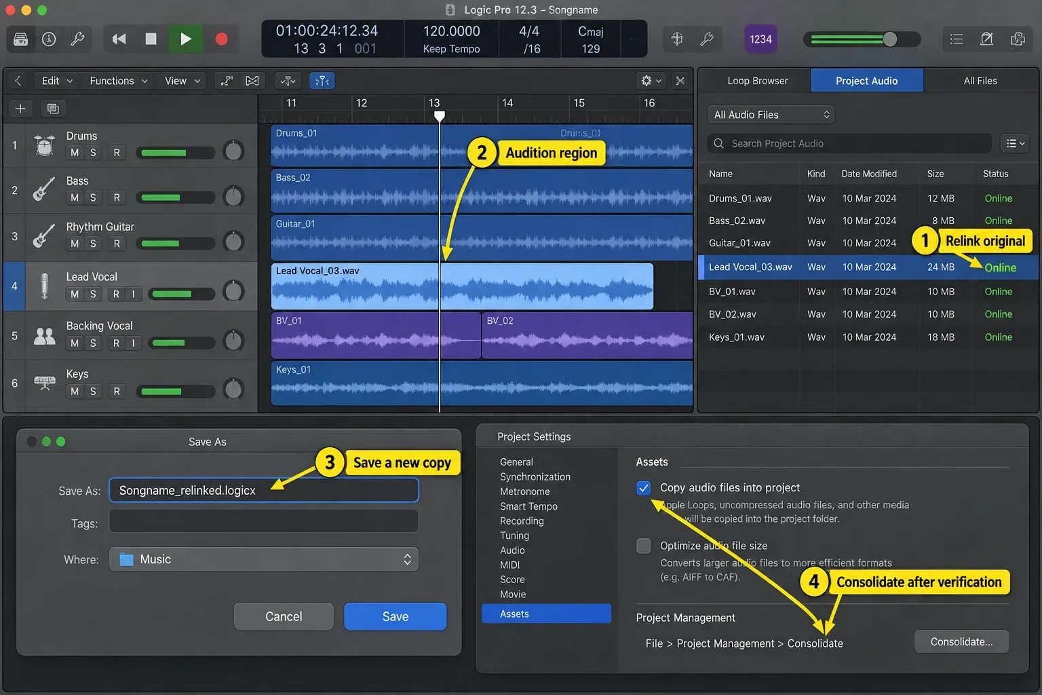This screenshot has width=1042, height=695.
Task: Click the Drums track drum kit icon
Action: coord(45,145)
